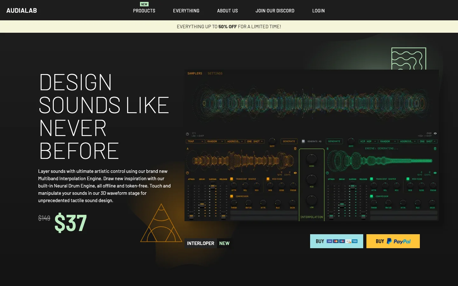Toggle sampler A's Transient Shaper

click(x=232, y=179)
